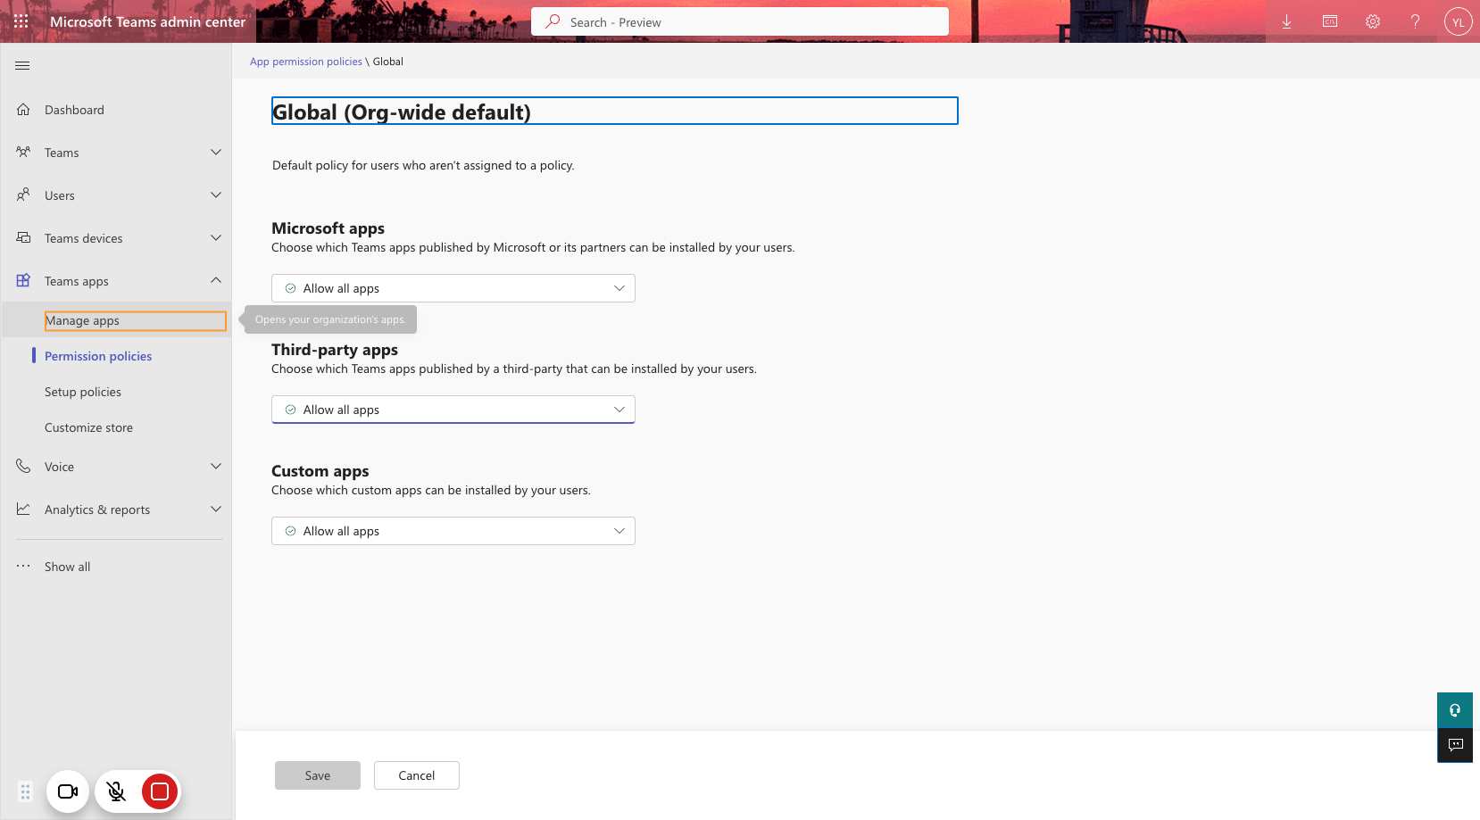Click the Custom apps heading
The image size is (1480, 820).
(320, 471)
